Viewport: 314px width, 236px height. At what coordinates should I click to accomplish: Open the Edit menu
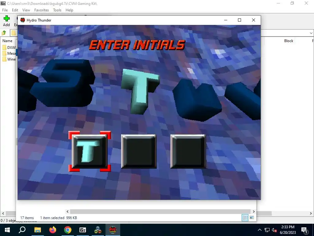[15, 10]
